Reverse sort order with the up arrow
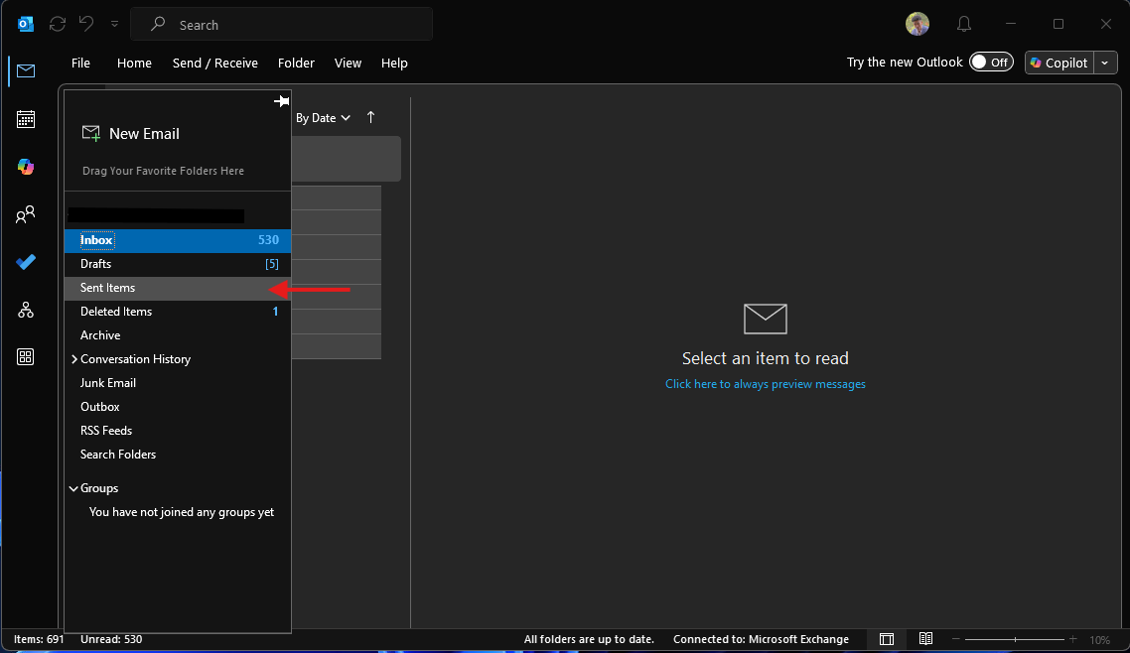This screenshot has height=653, width=1130. click(371, 117)
